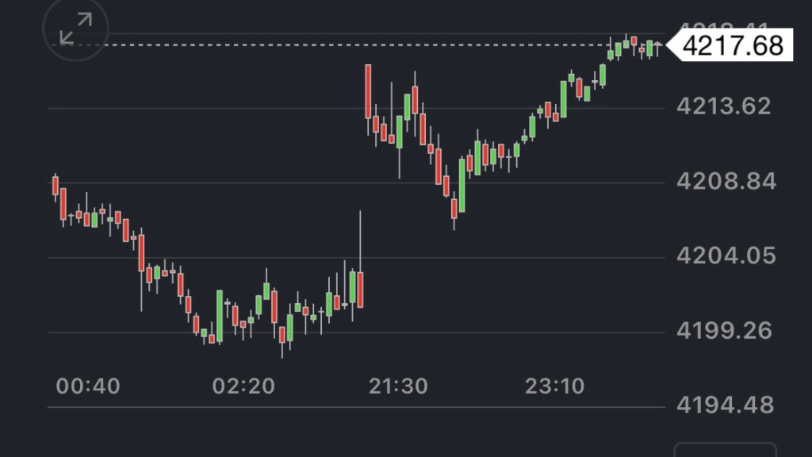
Task: Select the 4194.48 price axis label
Action: 726,405
